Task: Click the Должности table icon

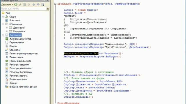Action: (10, 28)
